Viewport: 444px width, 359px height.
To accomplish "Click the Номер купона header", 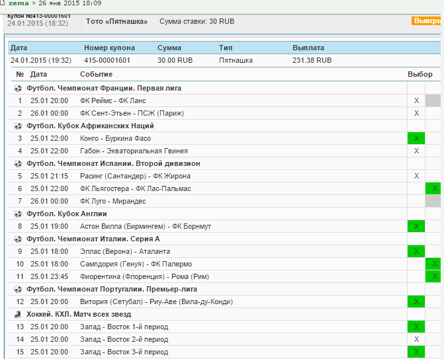I will [109, 48].
